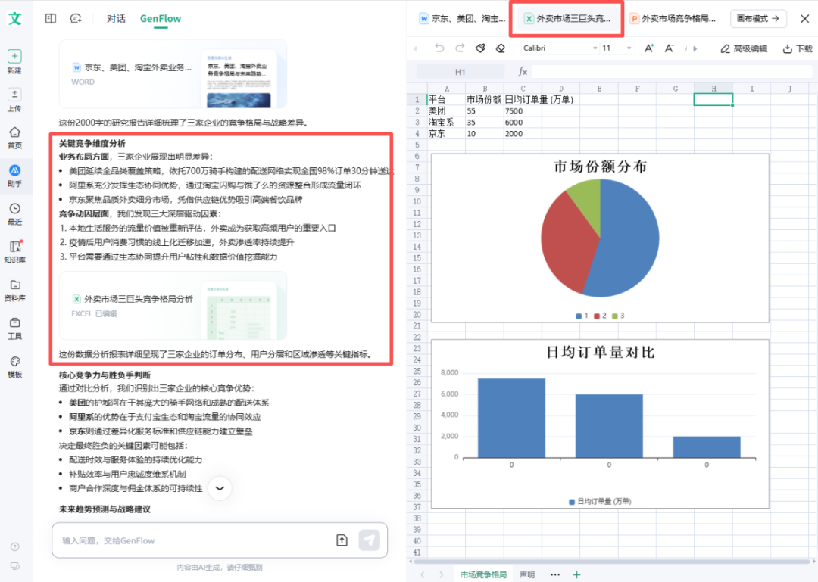The image size is (818, 582).
Task: Open the font size 11 dropdown
Action: click(617, 48)
